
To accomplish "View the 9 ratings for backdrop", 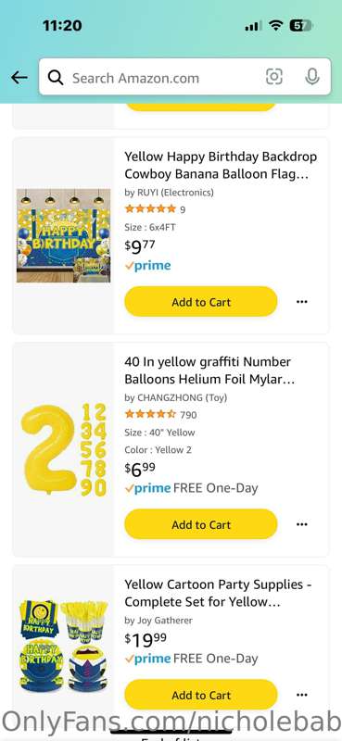I will coord(155,209).
